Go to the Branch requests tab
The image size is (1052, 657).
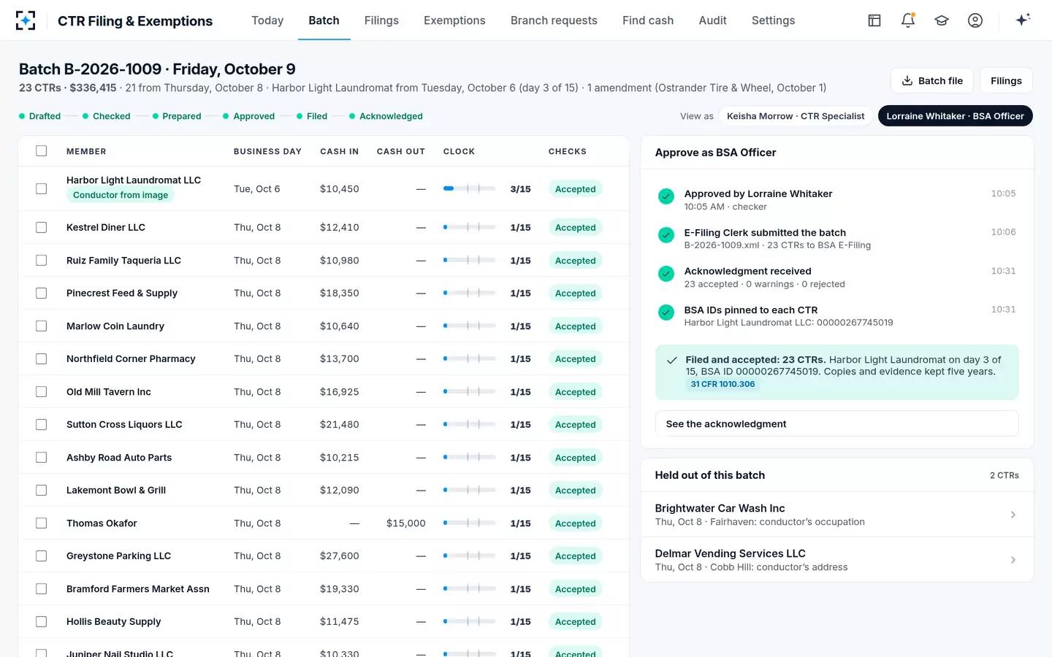554,20
